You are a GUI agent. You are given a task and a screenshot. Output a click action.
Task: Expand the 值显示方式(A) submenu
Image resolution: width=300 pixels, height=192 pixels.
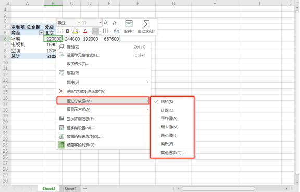103,110
